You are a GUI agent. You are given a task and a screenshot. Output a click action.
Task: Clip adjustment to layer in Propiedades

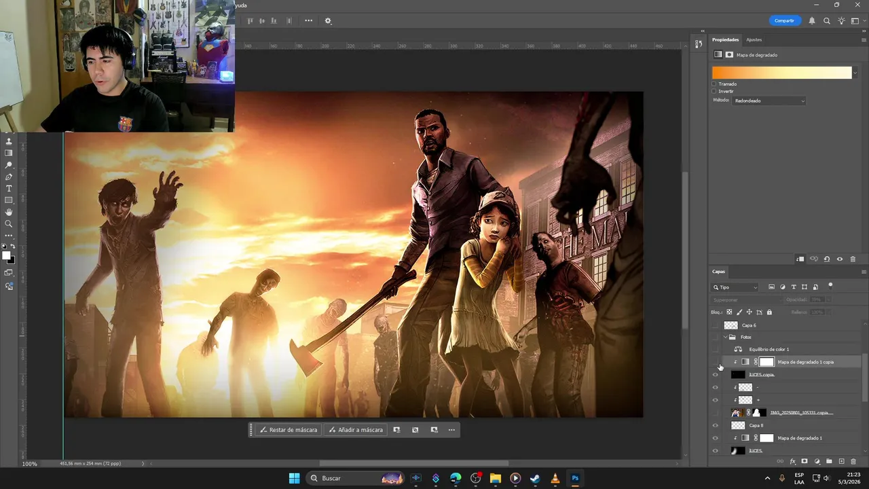coord(800,259)
